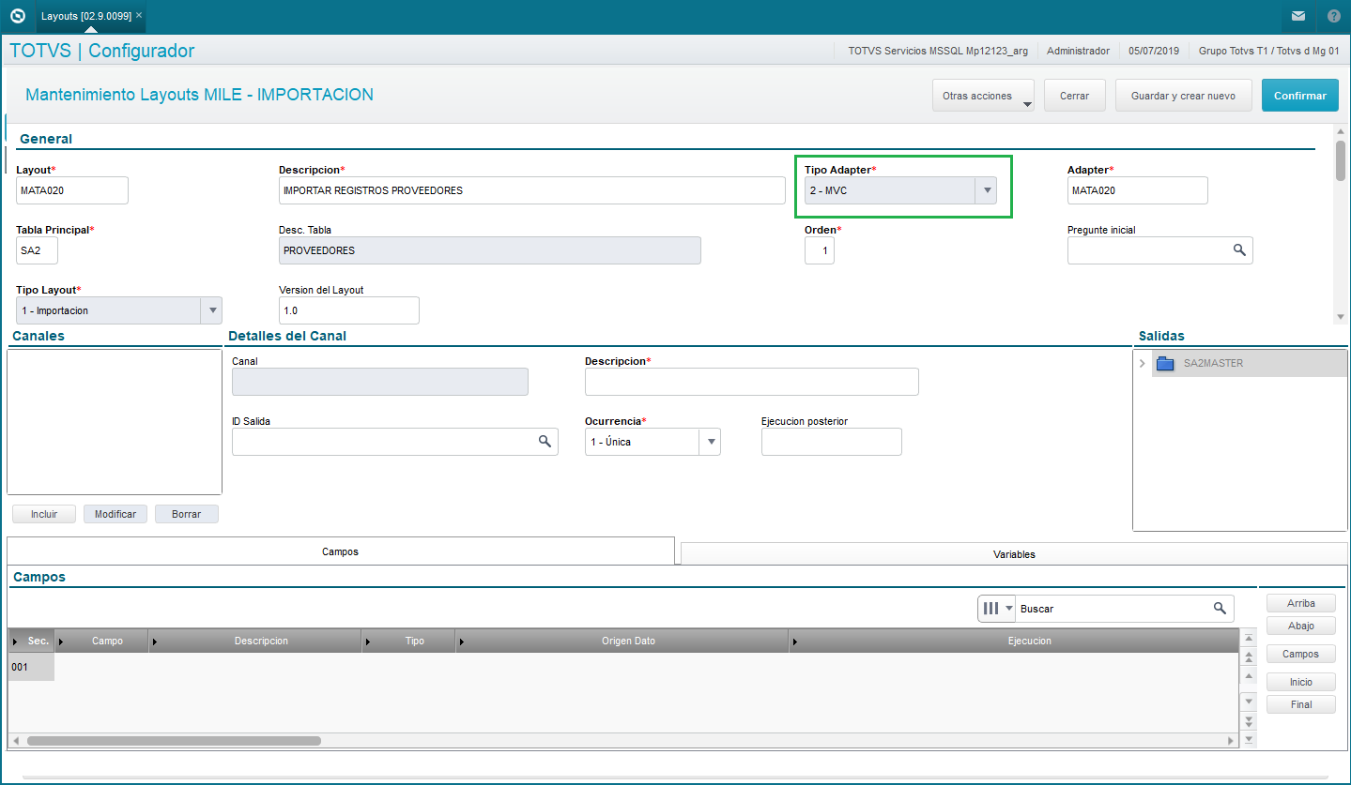Click the Tipo column header in grid
The image size is (1351, 785).
coord(410,641)
